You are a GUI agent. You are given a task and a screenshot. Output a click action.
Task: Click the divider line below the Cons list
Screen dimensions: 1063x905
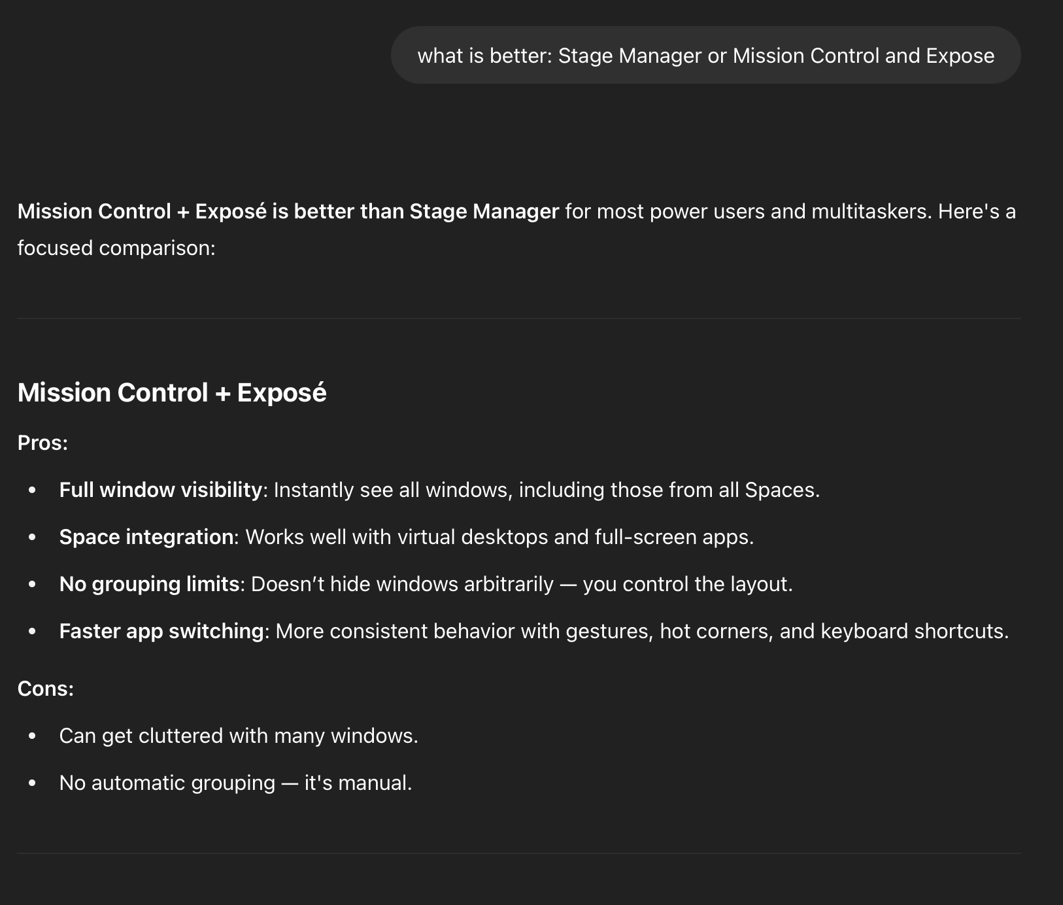tap(519, 853)
